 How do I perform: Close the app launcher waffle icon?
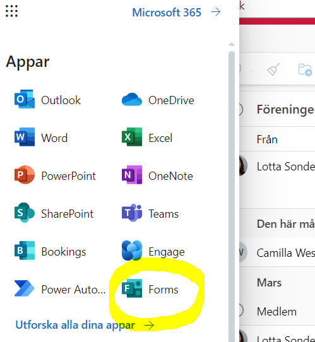(11, 11)
